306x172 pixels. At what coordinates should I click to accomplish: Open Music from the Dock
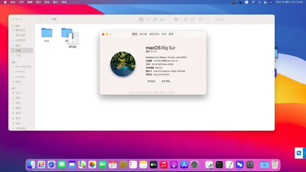pyautogui.click(x=164, y=165)
